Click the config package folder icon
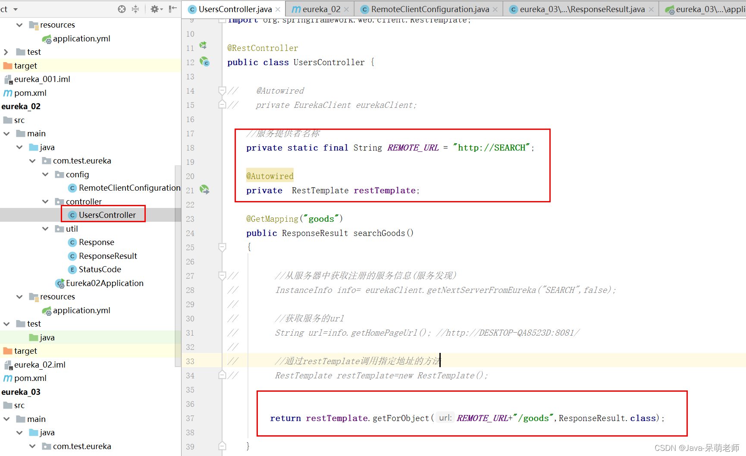746x456 pixels. [x=60, y=174]
